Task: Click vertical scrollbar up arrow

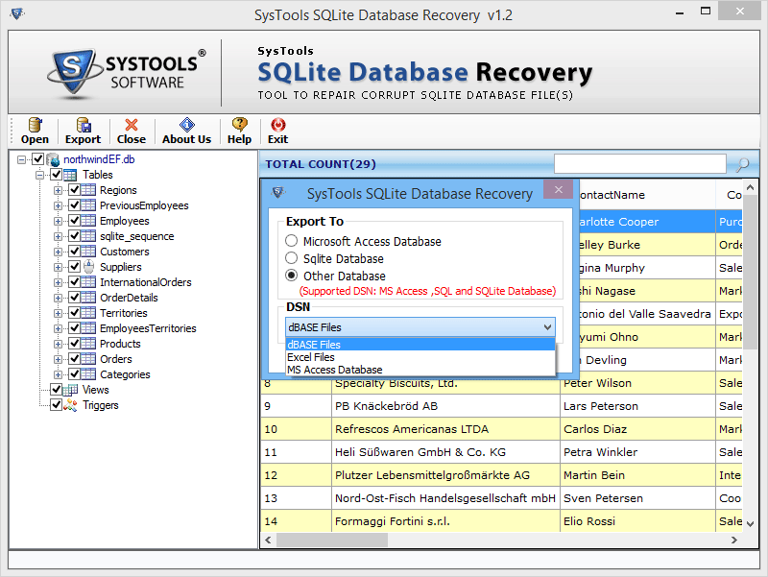Action: pyautogui.click(x=751, y=187)
